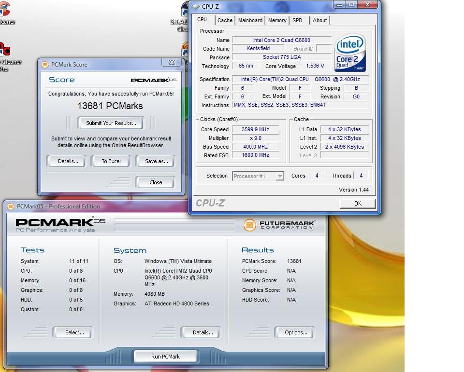Click the Core Speed value 3599.9 MHz
464x372 pixels.
[x=255, y=129]
